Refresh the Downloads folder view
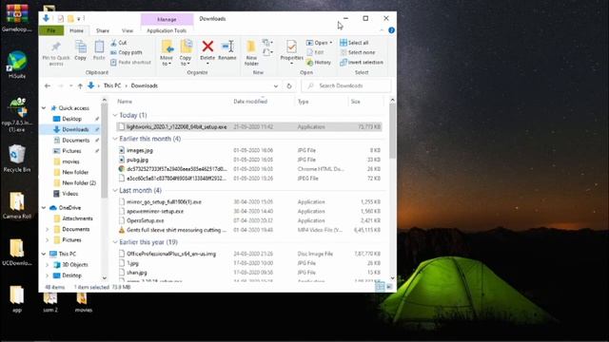Screen dimensions: 609x342 [289, 85]
